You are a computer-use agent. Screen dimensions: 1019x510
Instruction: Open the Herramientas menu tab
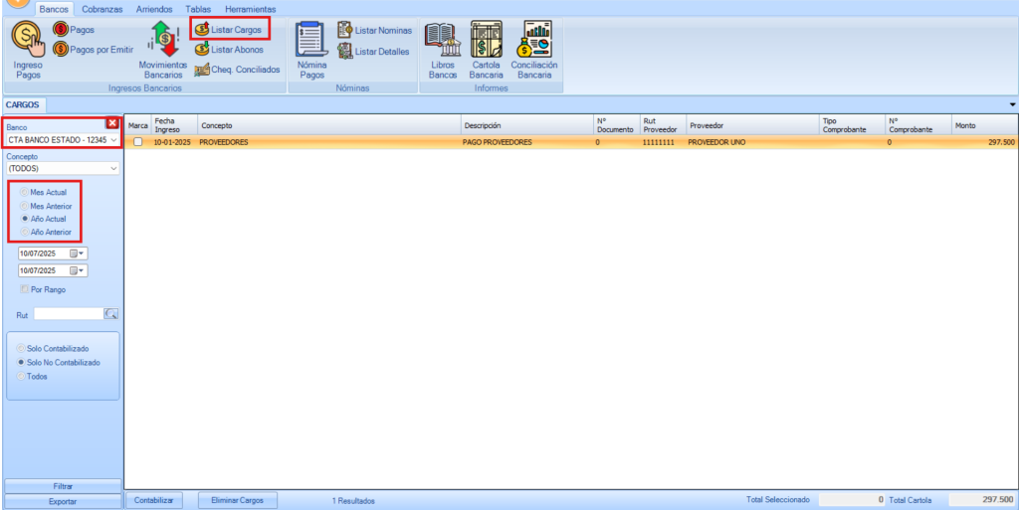coord(250,8)
